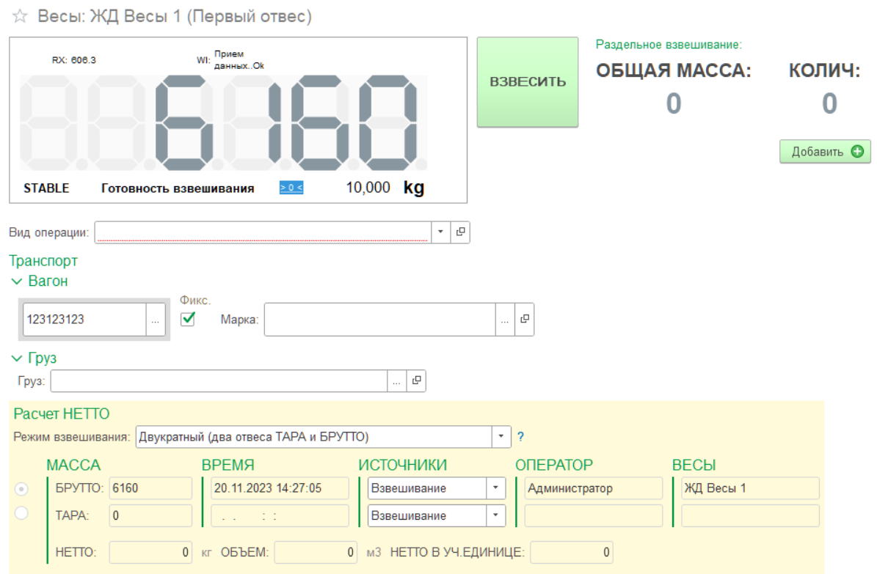Screen dimensions: 877x574
Task: Click the Добавить button
Action: pyautogui.click(x=825, y=152)
